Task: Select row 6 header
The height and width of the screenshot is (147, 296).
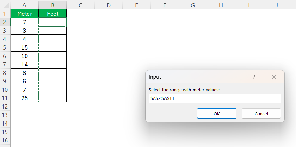Action: pos(5,56)
